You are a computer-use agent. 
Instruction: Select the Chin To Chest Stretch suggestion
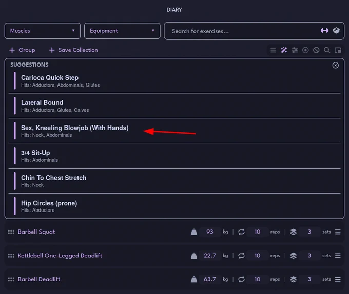(174, 181)
